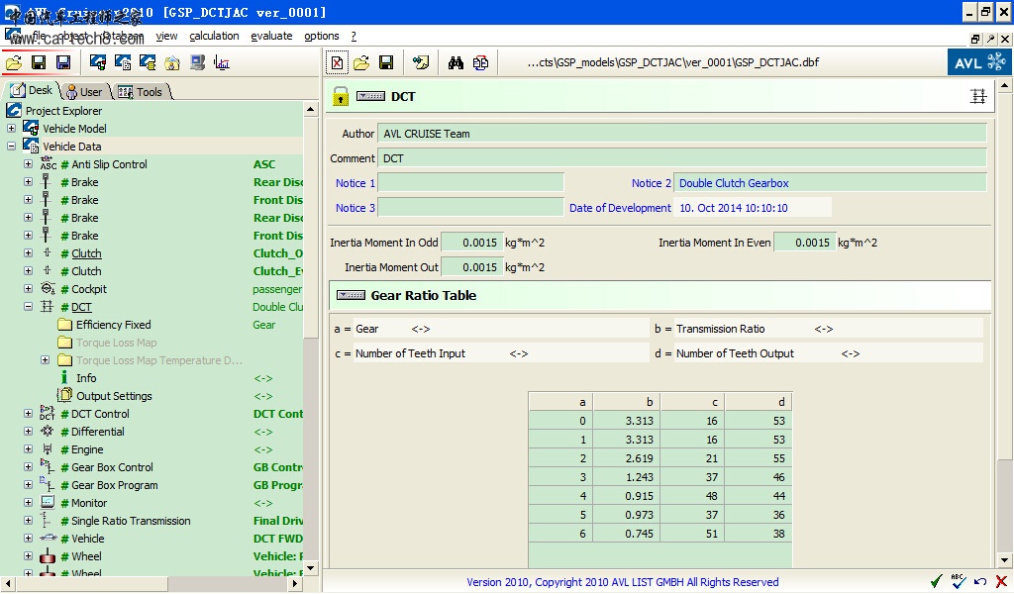Click the Notice 1 input field

click(x=470, y=183)
